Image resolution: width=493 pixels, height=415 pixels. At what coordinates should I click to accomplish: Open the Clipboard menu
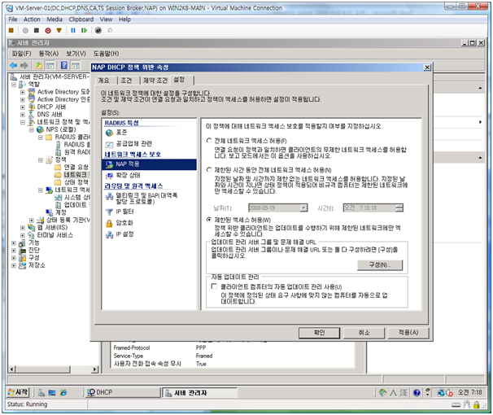[x=81, y=20]
